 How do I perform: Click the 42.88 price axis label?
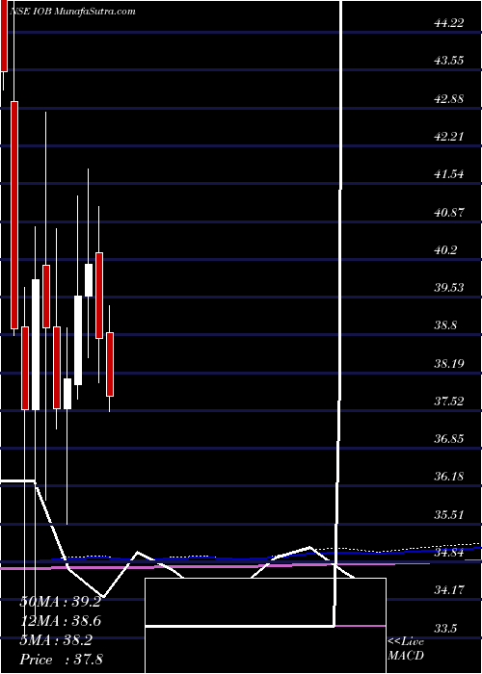(x=449, y=99)
